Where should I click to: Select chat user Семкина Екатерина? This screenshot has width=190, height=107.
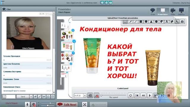tap(12, 72)
